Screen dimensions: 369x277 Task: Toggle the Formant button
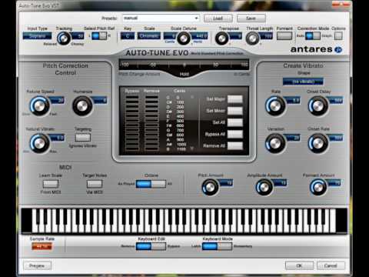[284, 35]
